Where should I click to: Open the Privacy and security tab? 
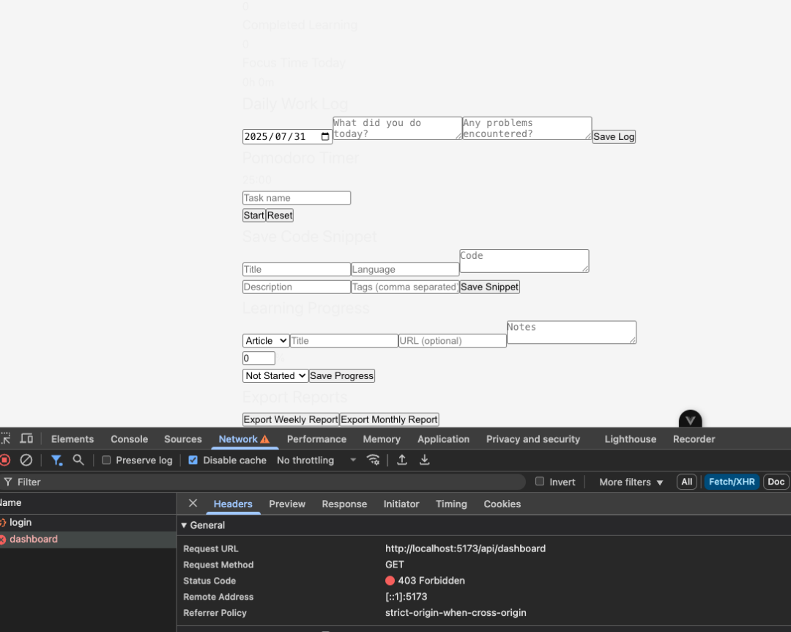(x=533, y=439)
